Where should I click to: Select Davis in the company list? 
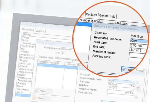pos(20,86)
